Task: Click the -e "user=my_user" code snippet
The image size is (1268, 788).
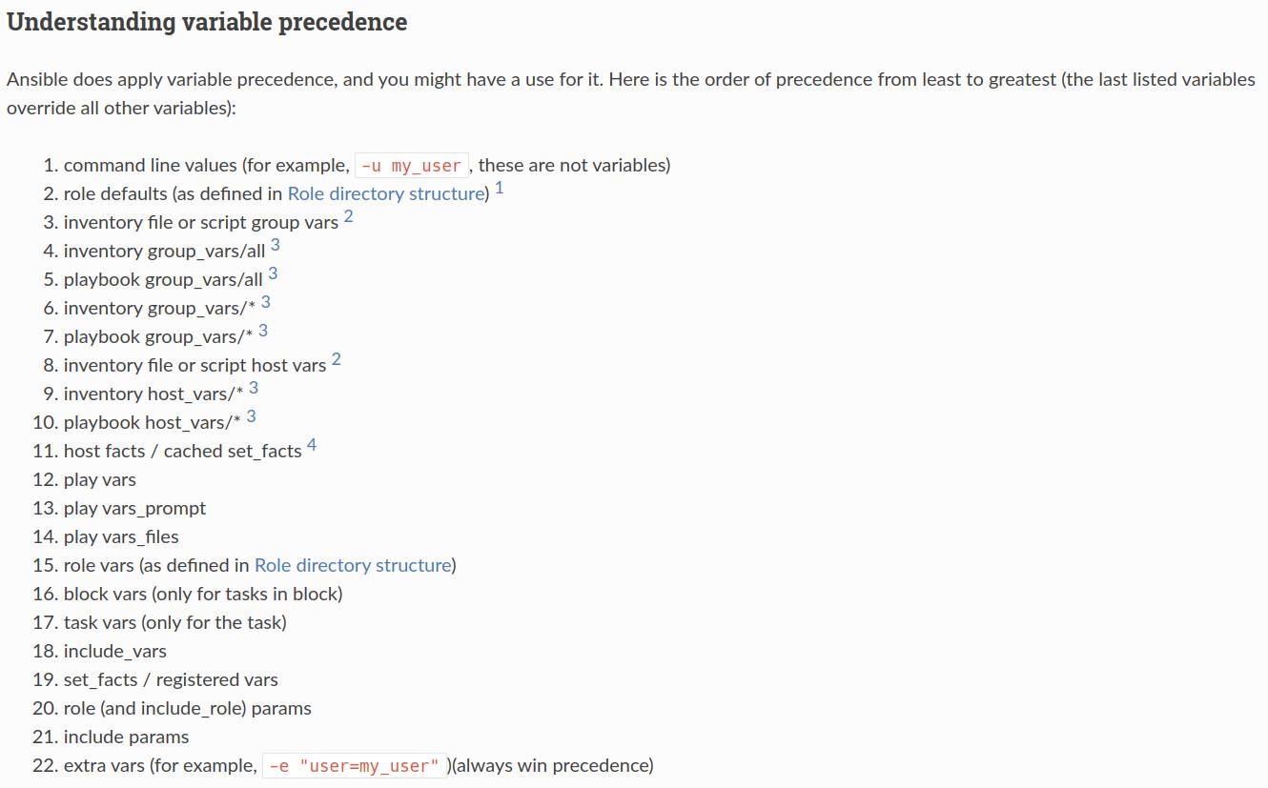Action: click(x=354, y=766)
